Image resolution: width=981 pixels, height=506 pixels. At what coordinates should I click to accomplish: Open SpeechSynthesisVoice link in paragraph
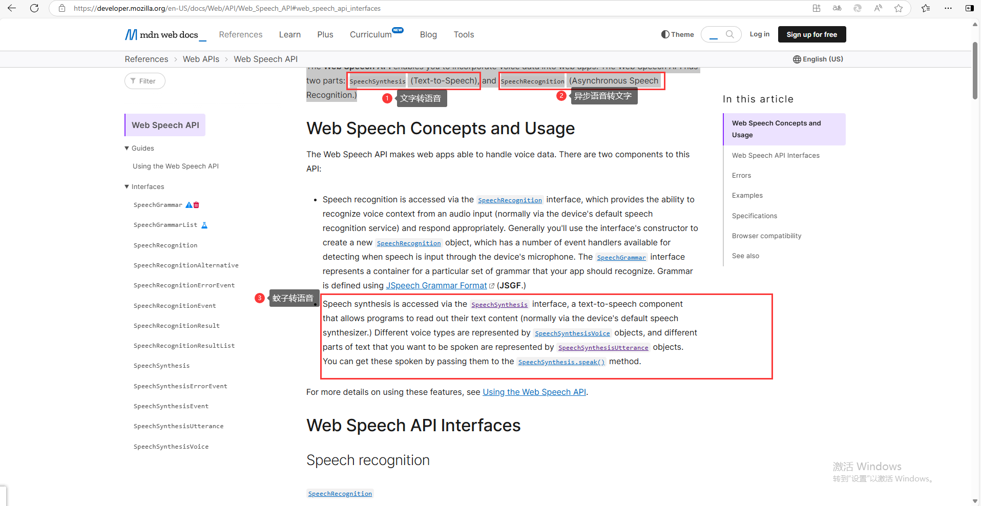(x=572, y=333)
